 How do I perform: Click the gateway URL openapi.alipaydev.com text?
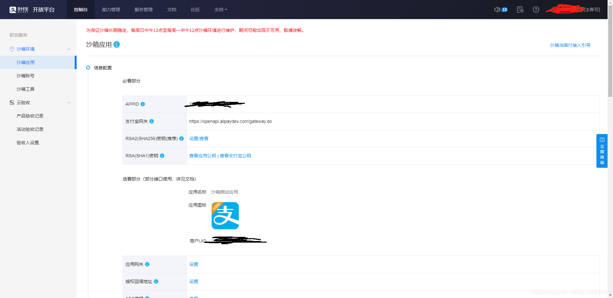point(231,121)
